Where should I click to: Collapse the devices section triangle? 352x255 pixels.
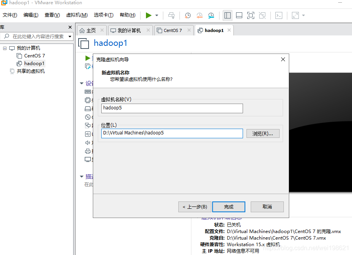82,84
